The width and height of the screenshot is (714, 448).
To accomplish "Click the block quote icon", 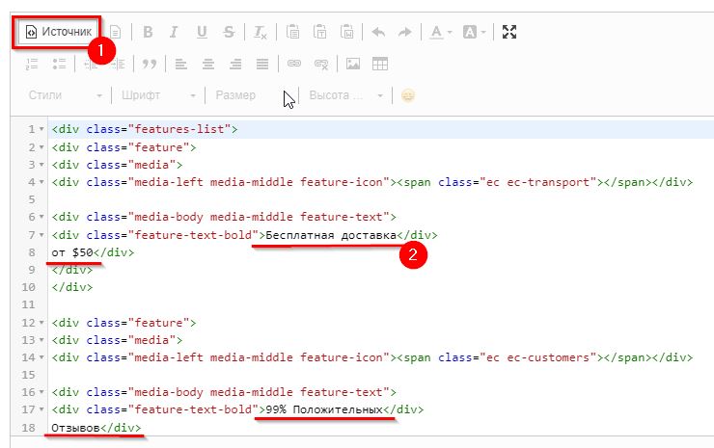I will coord(149,64).
